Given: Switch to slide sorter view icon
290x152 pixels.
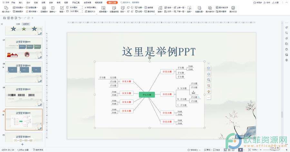Looking at the screenshot, I should pos(229,150).
